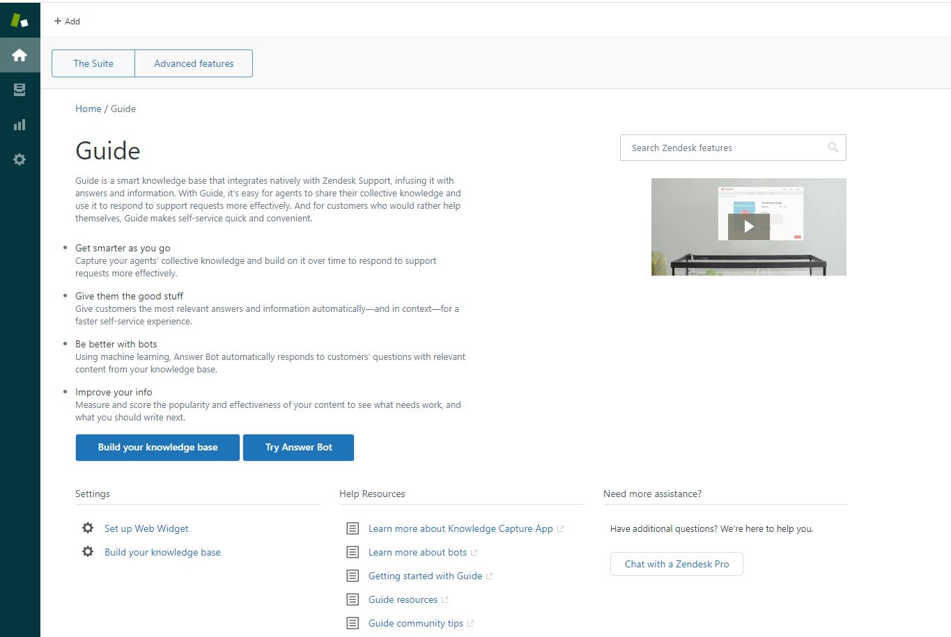The height and width of the screenshot is (637, 951).
Task: Open the Reporting bar chart icon
Action: pos(20,125)
